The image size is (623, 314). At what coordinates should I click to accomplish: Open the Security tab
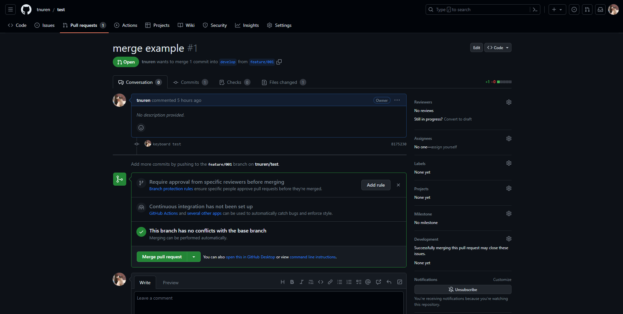215,25
